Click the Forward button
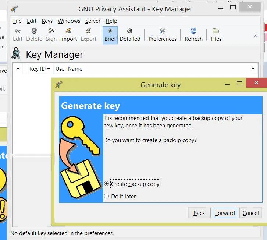Image resolution: width=267 pixels, height=240 pixels. point(225,213)
